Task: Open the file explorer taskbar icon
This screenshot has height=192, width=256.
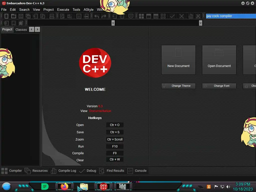Action: click(x=84, y=186)
